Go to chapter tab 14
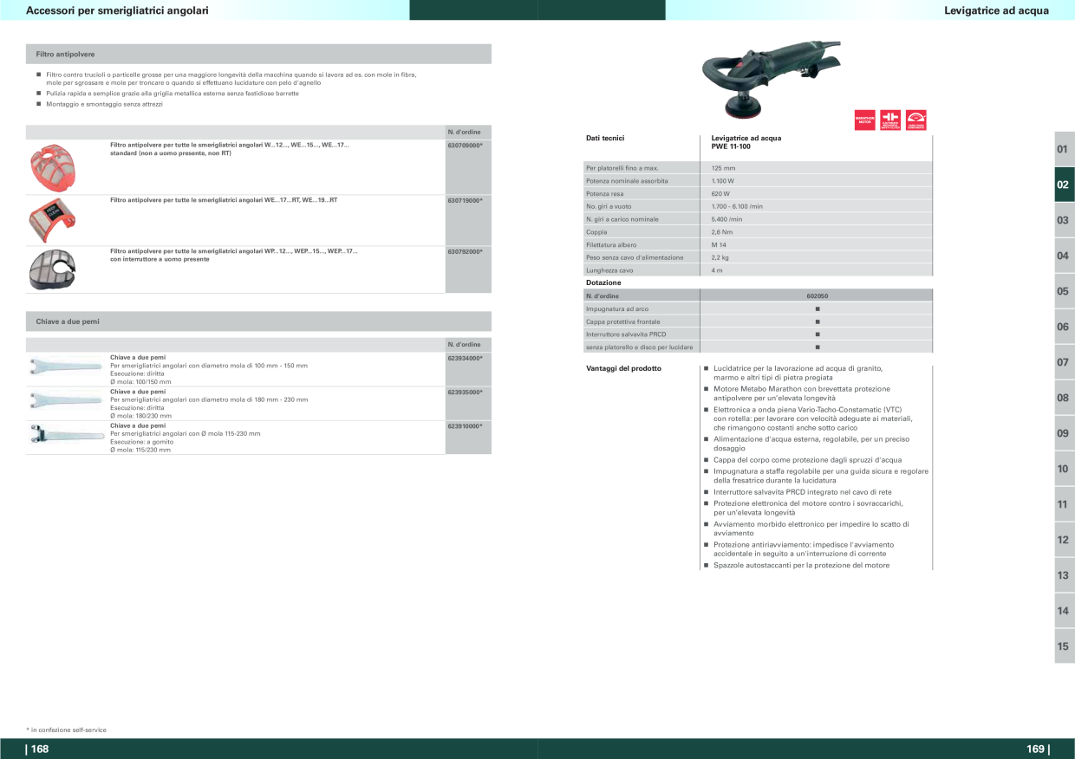The width and height of the screenshot is (1075, 759). point(1064,611)
